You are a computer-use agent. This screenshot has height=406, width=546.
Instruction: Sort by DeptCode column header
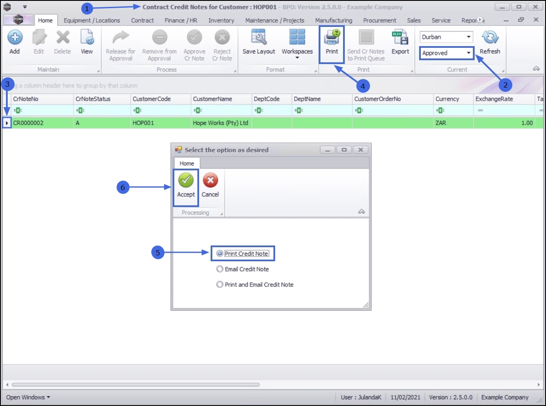point(271,99)
